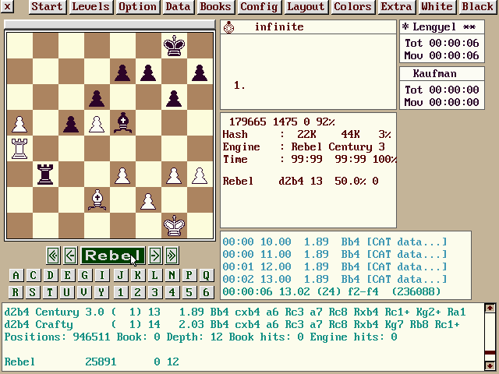The width and height of the screenshot is (499, 374).
Task: Select the white pawn on h3
Action: [200, 175]
